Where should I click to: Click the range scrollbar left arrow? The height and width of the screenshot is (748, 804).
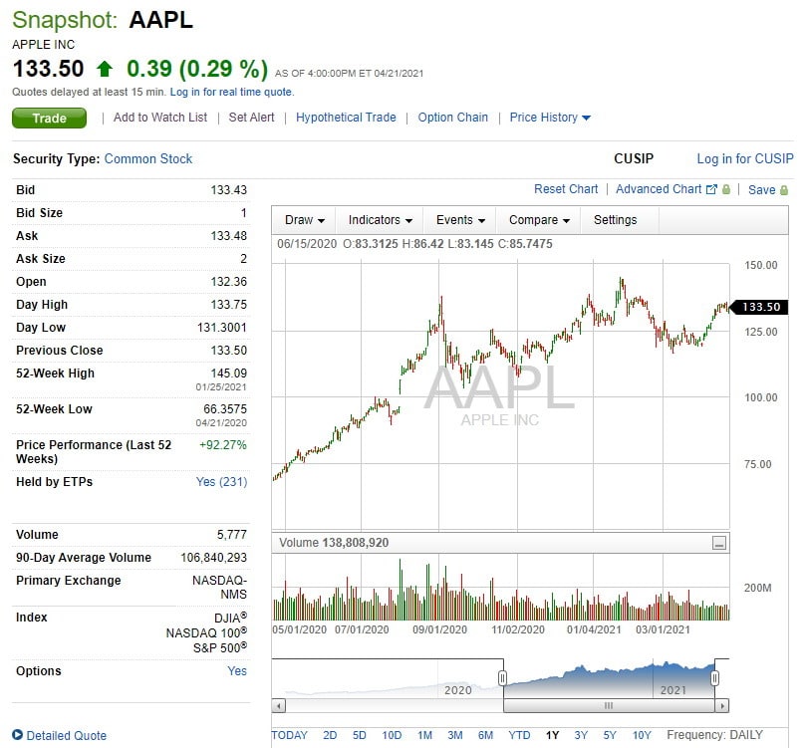[x=278, y=706]
